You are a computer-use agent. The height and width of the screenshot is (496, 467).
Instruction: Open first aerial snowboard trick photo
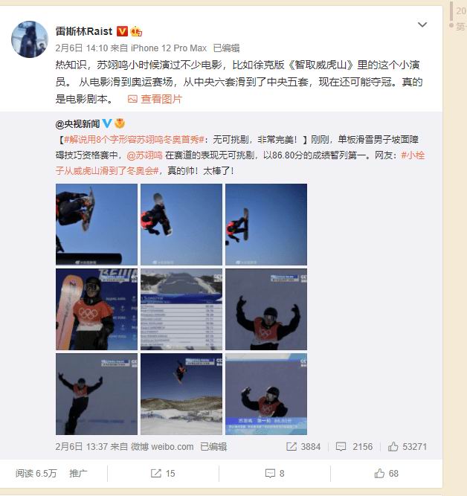97,225
